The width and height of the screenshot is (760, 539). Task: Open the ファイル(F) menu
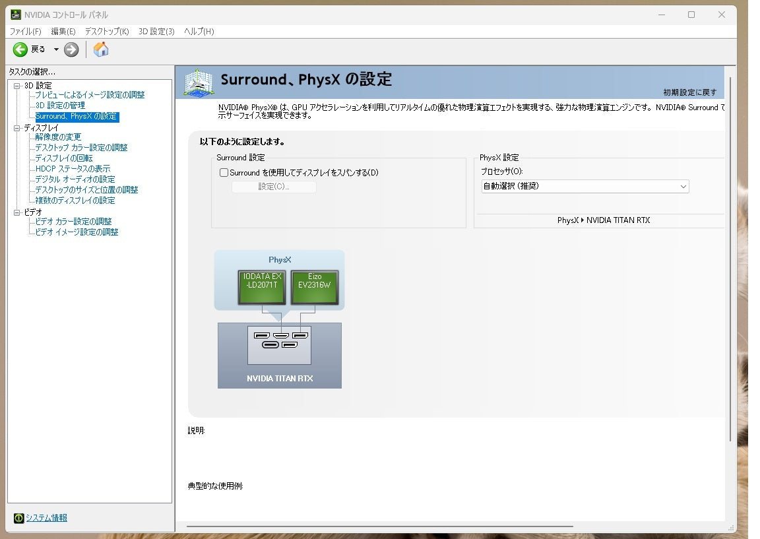(x=26, y=32)
